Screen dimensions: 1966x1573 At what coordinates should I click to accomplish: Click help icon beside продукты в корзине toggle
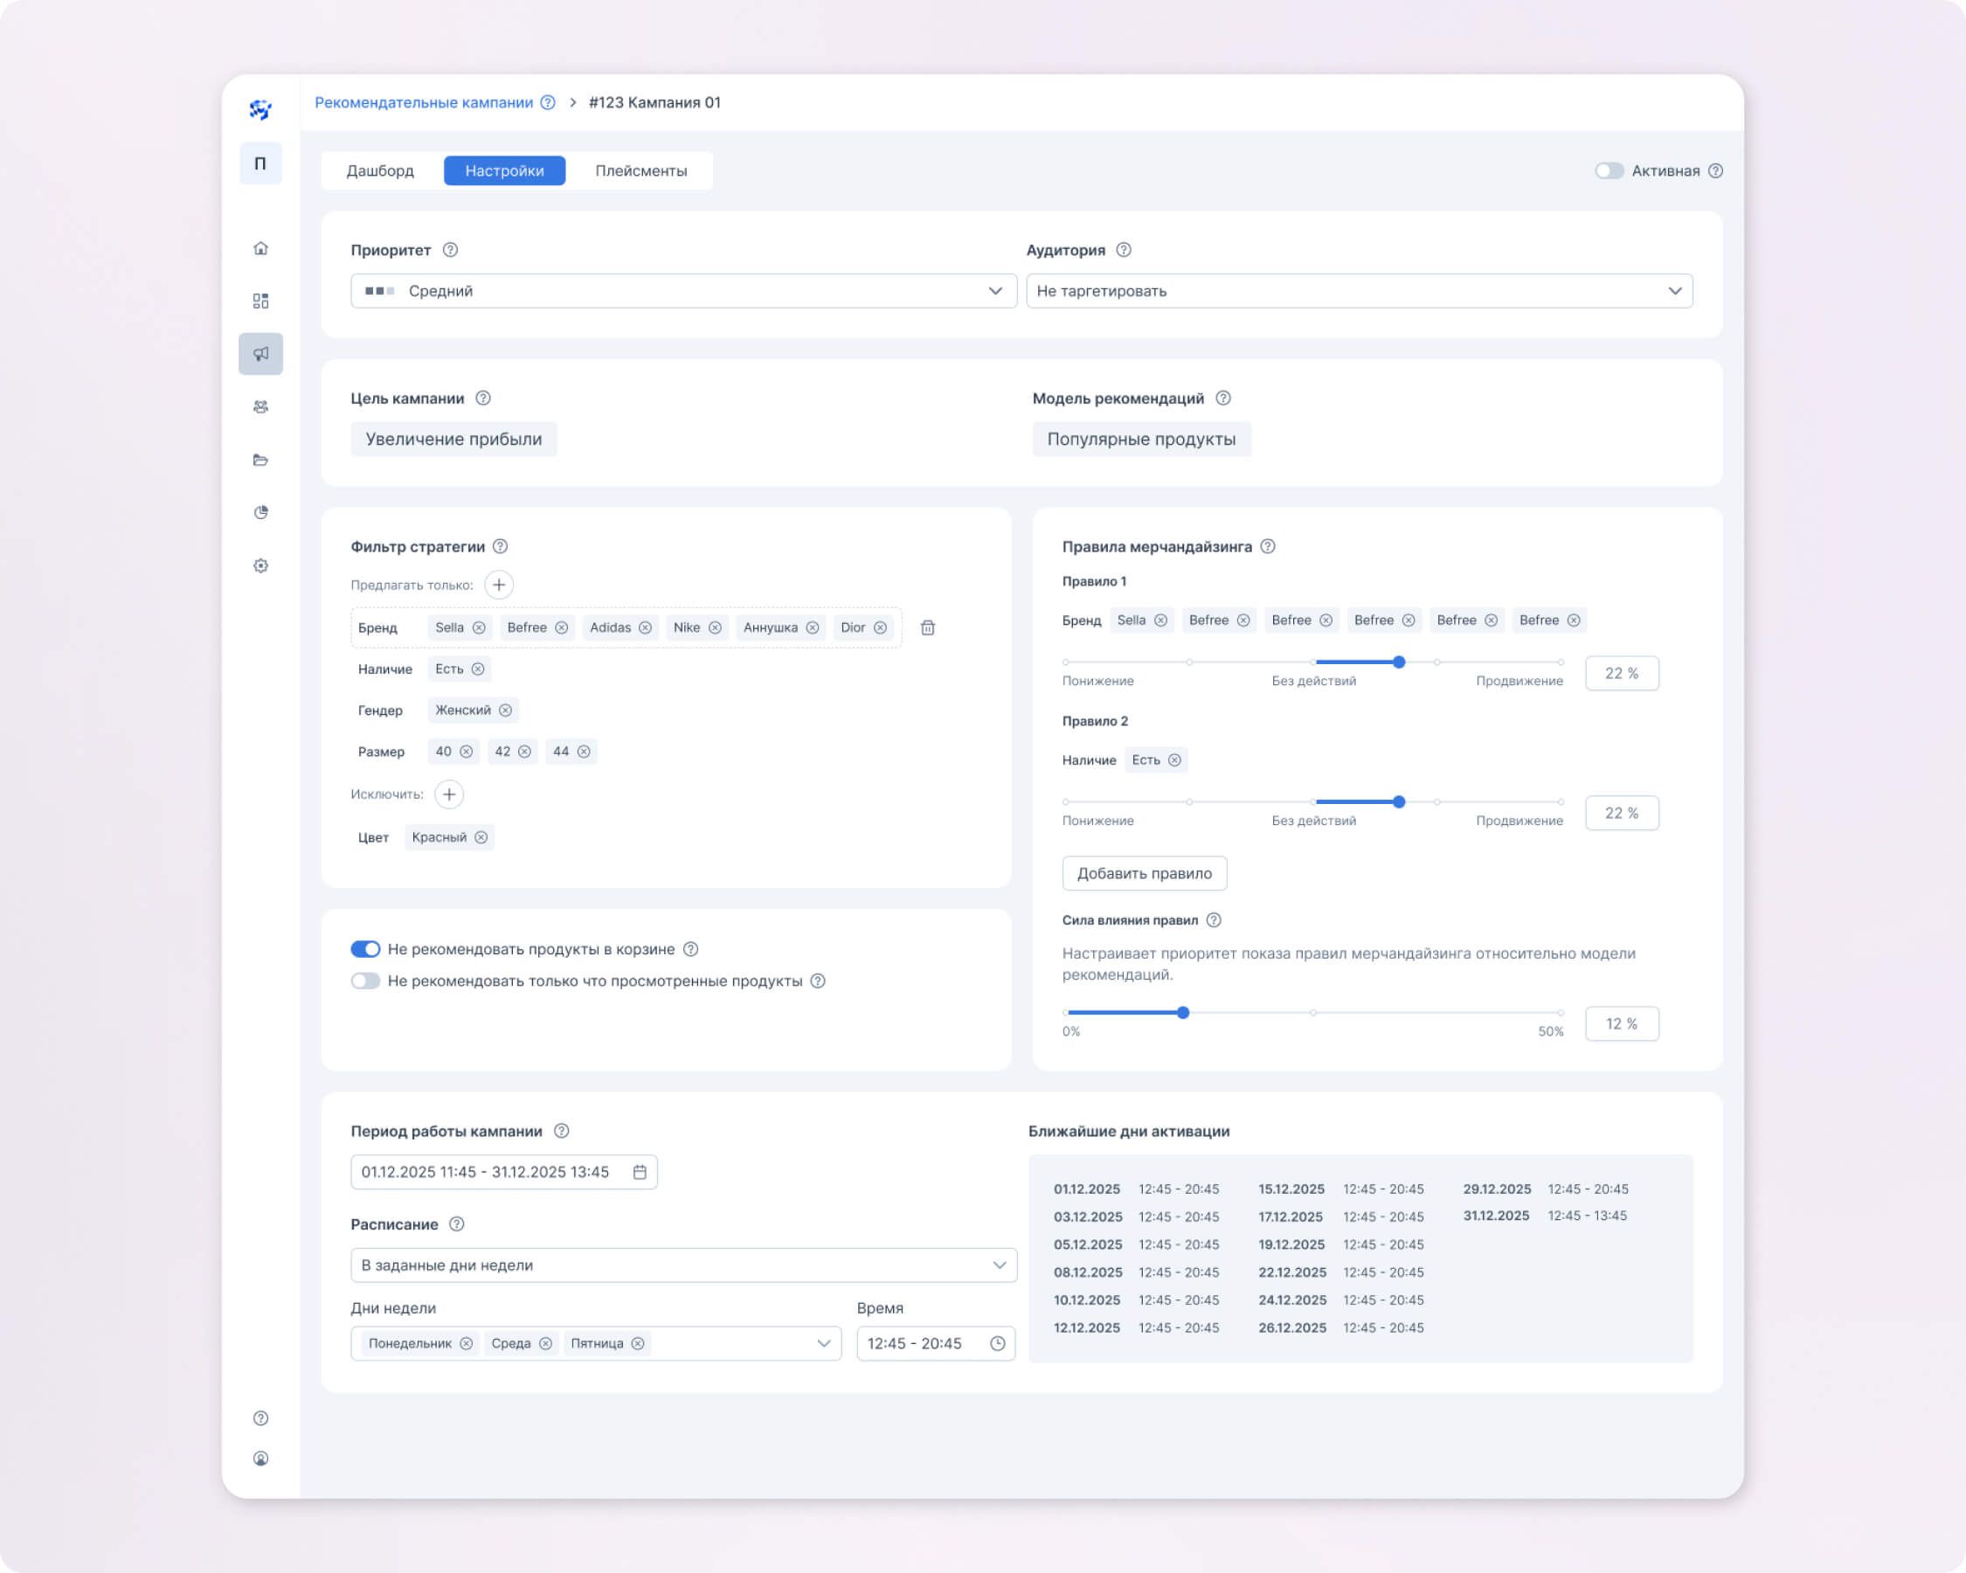point(691,949)
